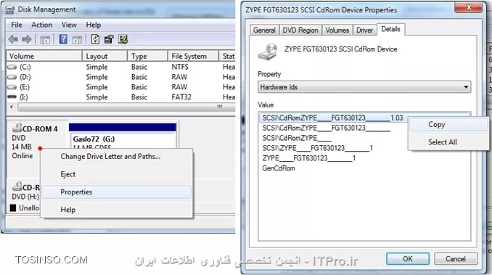The height and width of the screenshot is (275, 492).
Task: Click the Disk Management title bar icon
Action: click(9, 9)
